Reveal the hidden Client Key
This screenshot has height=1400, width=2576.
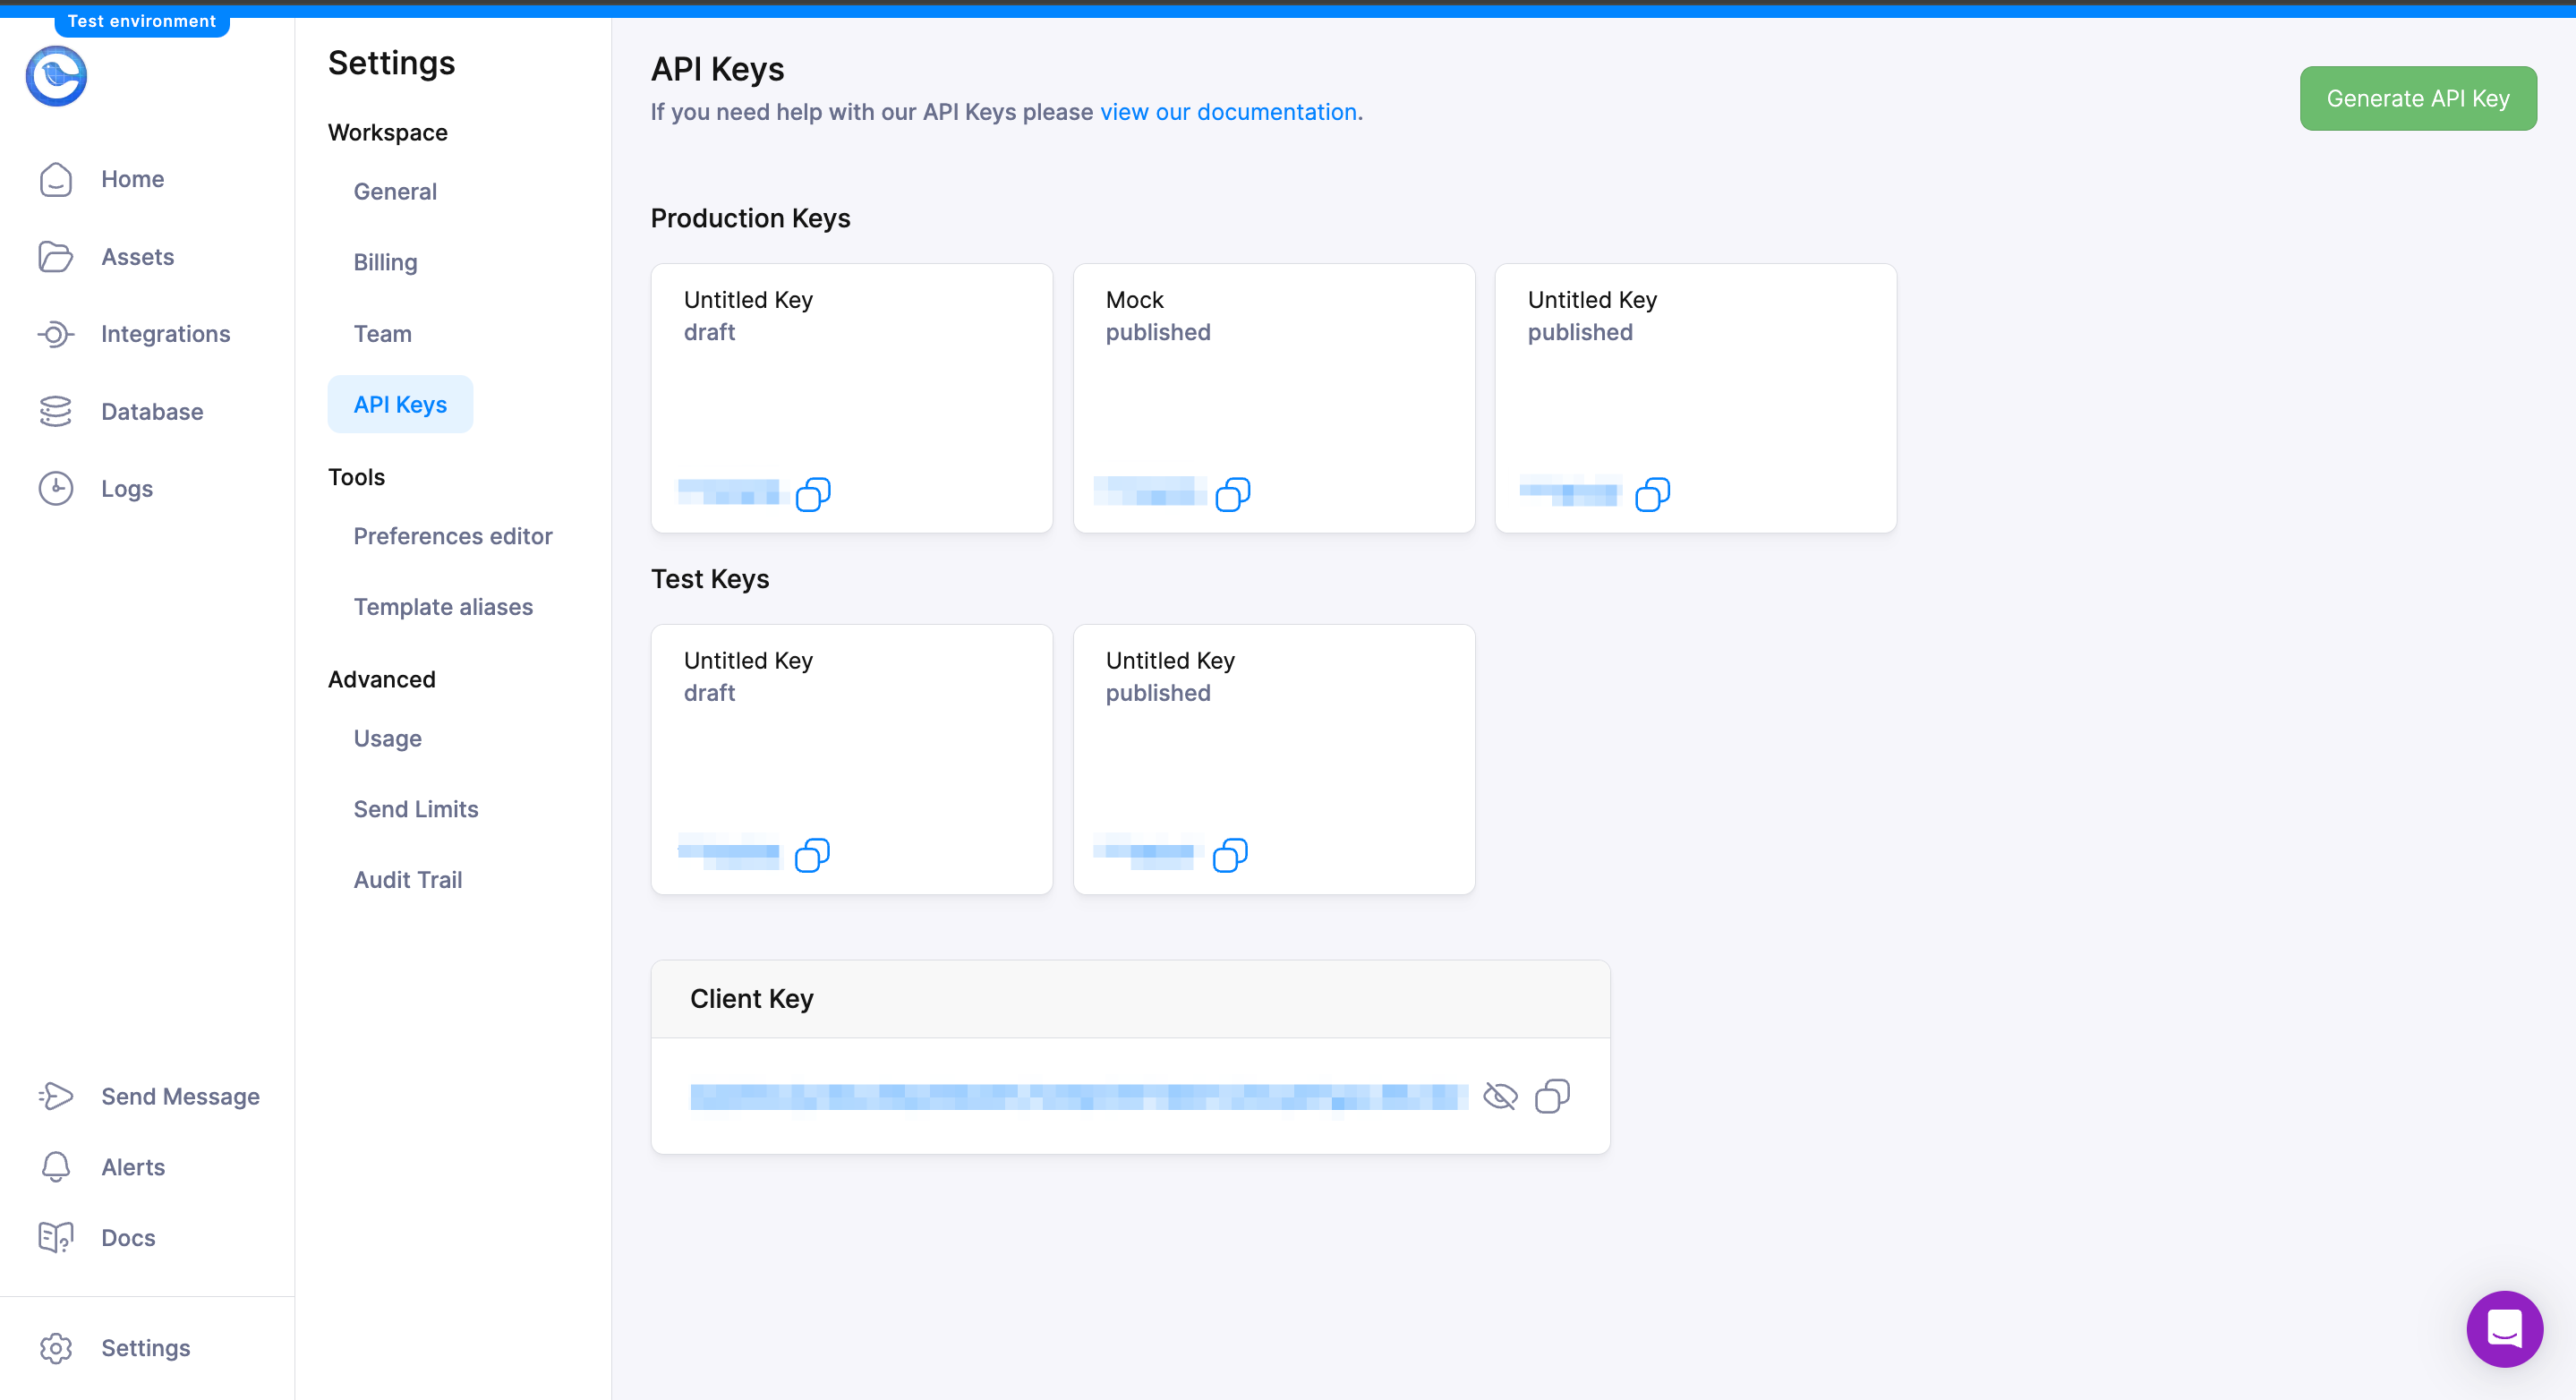pyautogui.click(x=1501, y=1096)
